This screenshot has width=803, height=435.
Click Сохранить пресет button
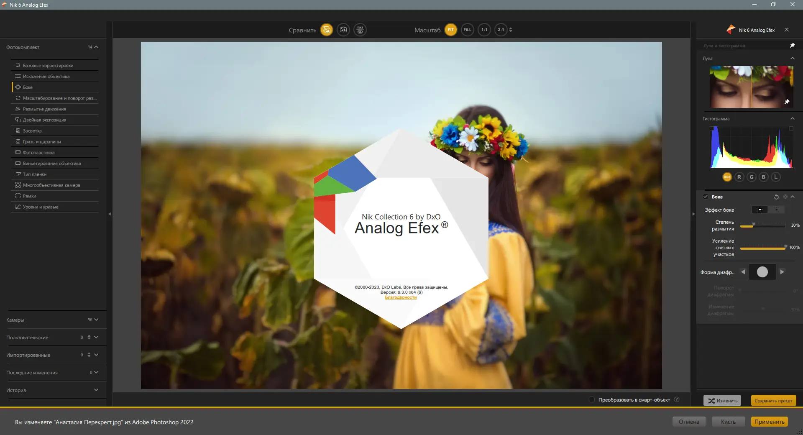pyautogui.click(x=773, y=401)
